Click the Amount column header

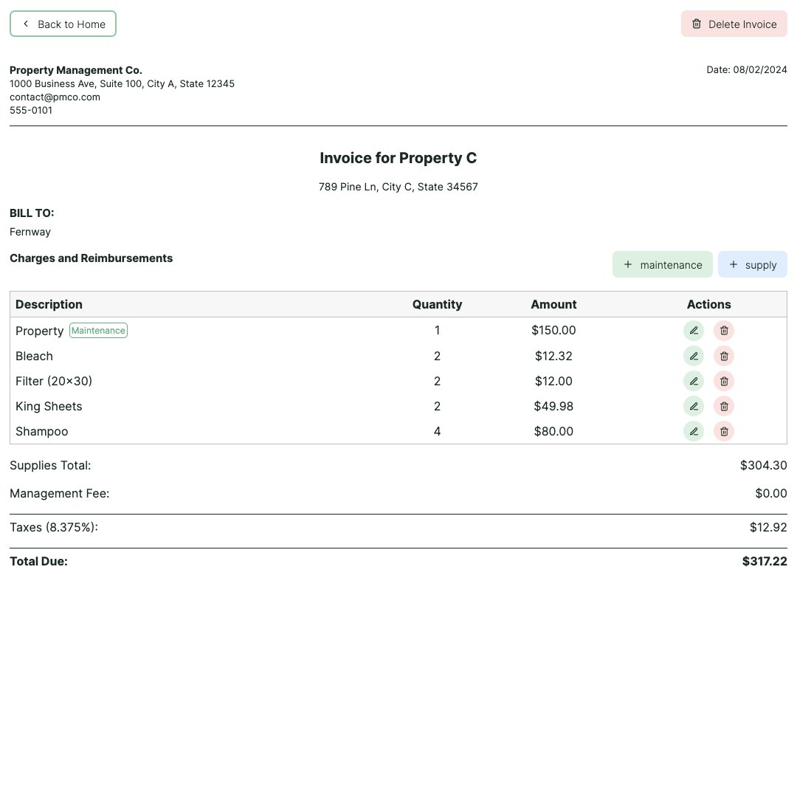pos(553,304)
